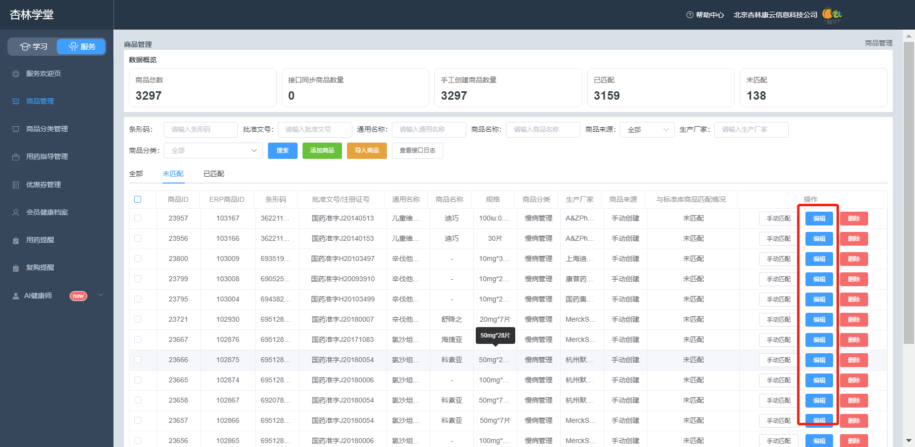The image size is (915, 447).
Task: Click the graduation cap icon on 学习
Action: click(x=25, y=46)
